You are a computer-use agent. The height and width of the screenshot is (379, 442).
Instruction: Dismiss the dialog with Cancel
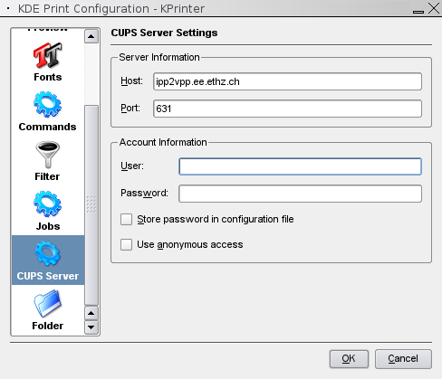click(403, 359)
